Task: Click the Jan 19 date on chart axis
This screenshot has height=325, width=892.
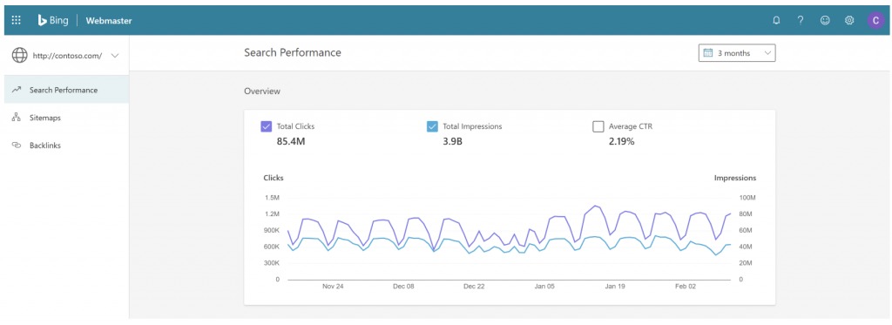Action: (615, 287)
